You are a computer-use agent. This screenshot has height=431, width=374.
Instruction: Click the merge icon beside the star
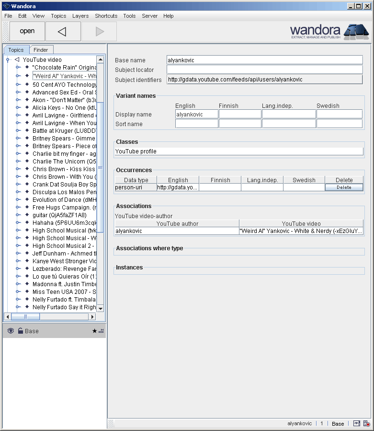tap(101, 331)
